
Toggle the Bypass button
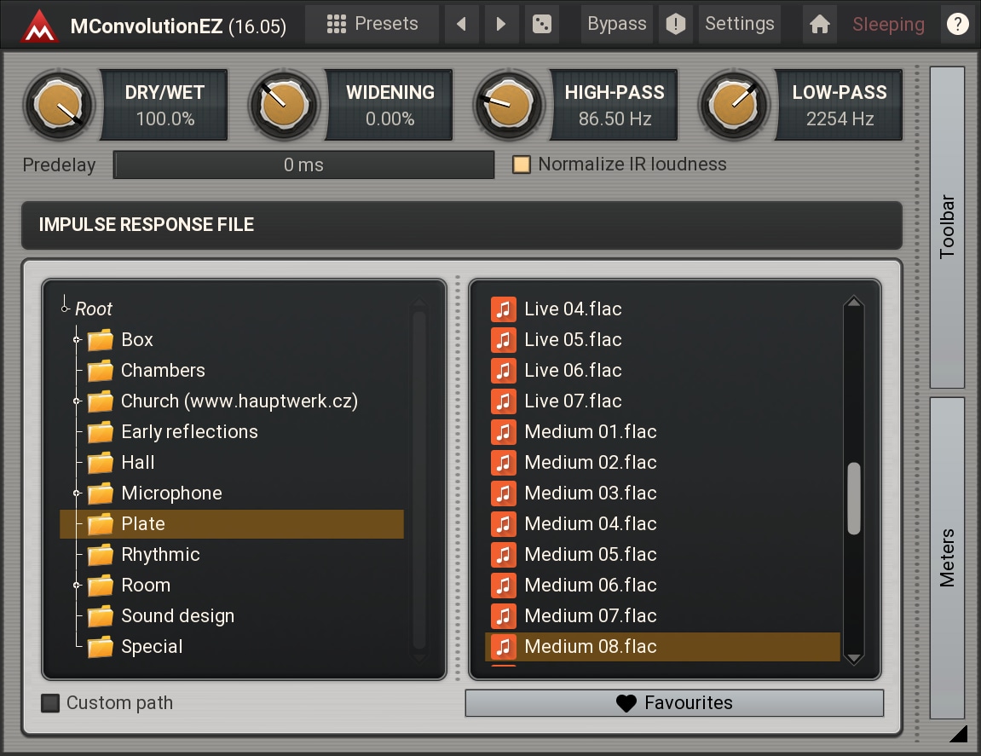[x=617, y=24]
